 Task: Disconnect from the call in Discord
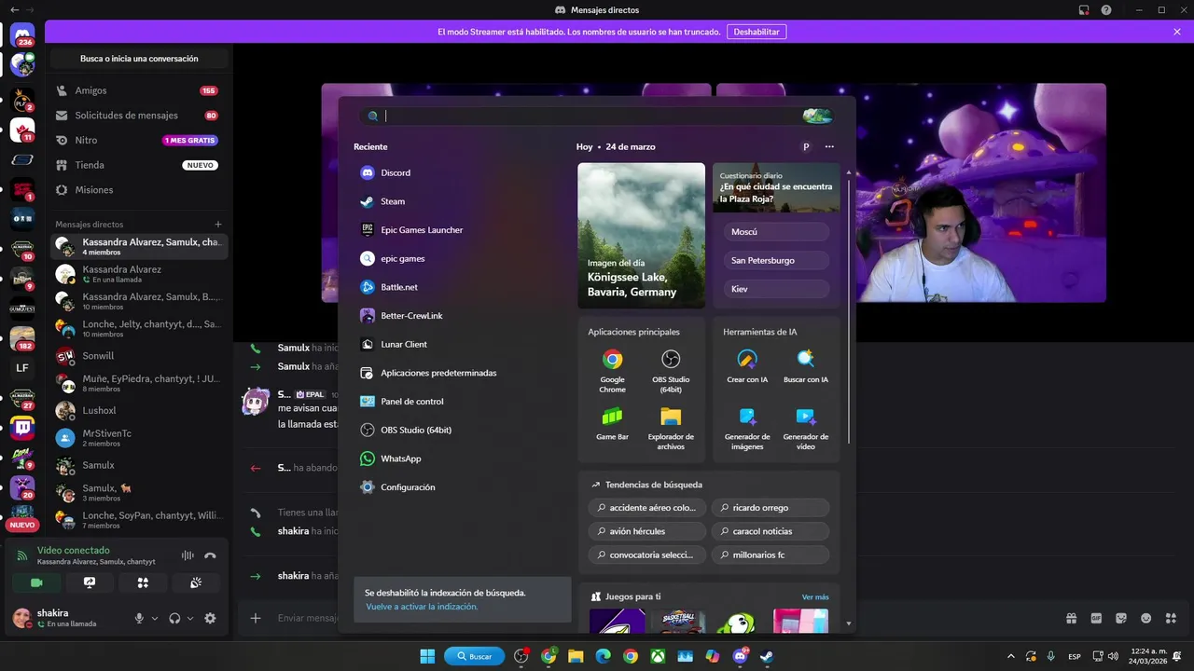coord(210,555)
